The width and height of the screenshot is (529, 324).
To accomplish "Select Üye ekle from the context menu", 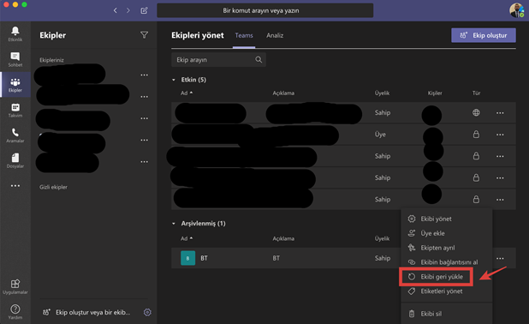I will pos(432,233).
